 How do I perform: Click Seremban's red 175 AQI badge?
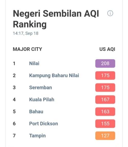(105, 88)
